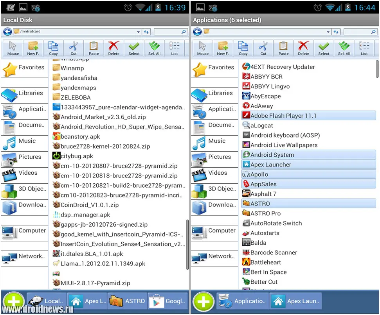The height and width of the screenshot is (315, 380).
Task: Open 3D Objects in the Applications window sidebar
Action: coord(214,191)
